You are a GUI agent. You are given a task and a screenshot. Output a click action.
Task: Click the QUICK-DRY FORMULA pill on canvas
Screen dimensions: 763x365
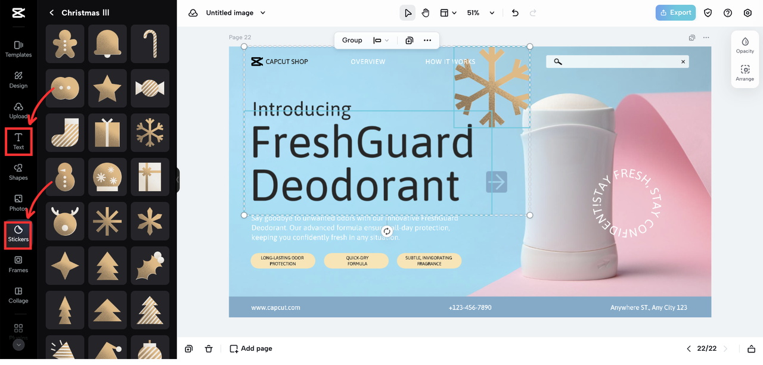[x=356, y=260]
